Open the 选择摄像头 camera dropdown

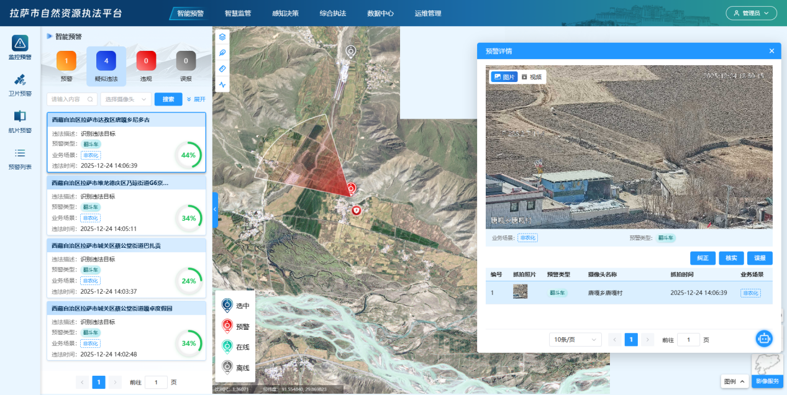coord(125,99)
